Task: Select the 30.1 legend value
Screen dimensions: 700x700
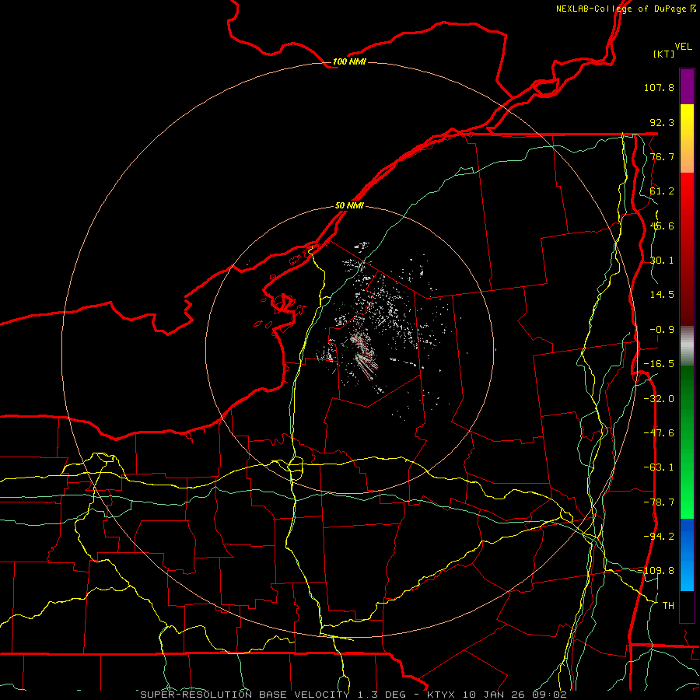Action: click(x=662, y=261)
